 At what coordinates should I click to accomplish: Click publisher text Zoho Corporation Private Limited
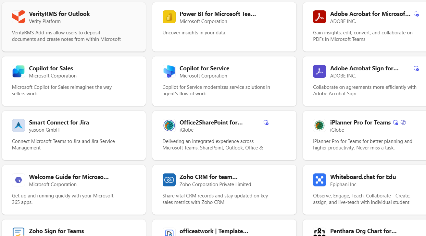(x=215, y=184)
